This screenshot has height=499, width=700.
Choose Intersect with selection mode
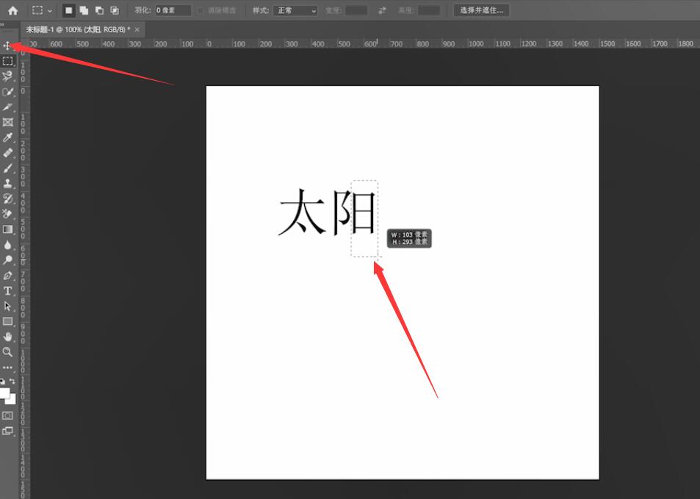[115, 10]
